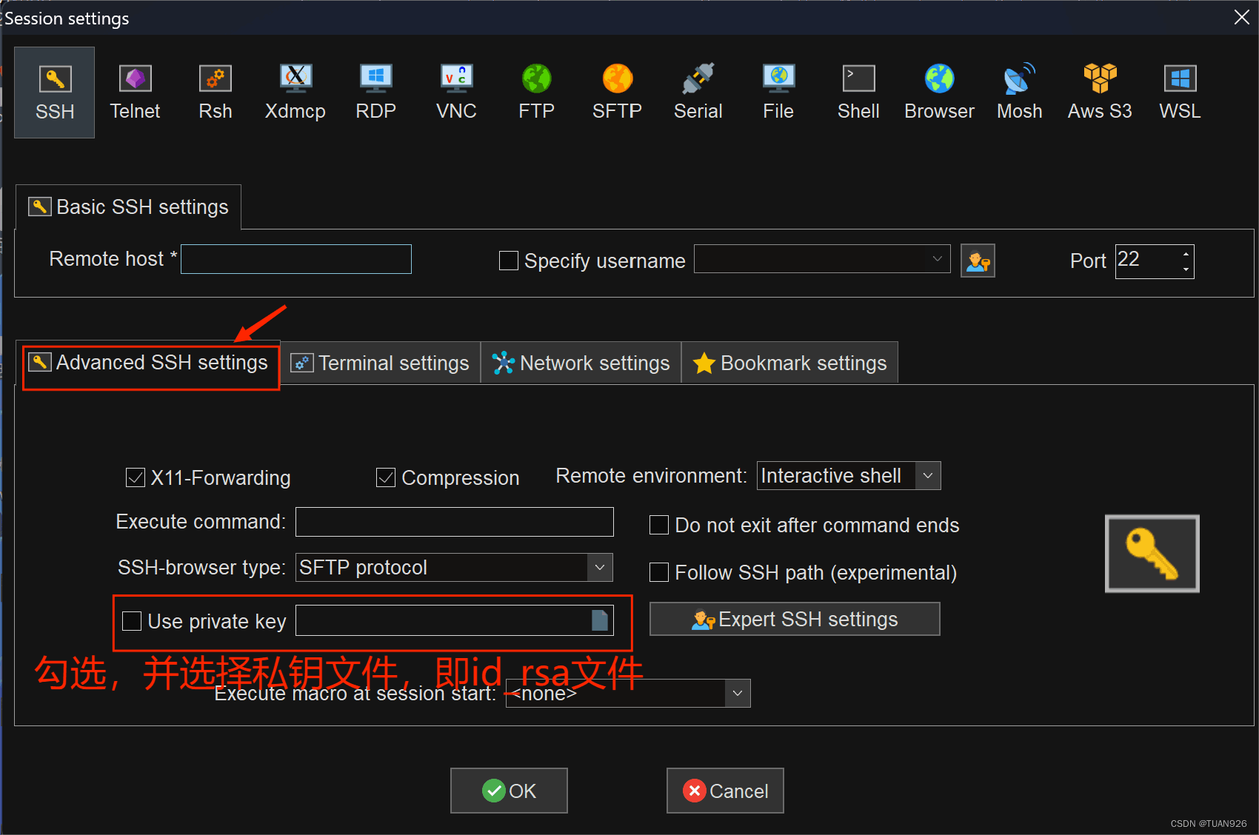Enable the Specify username checkbox
1259x835 pixels.
coord(509,261)
